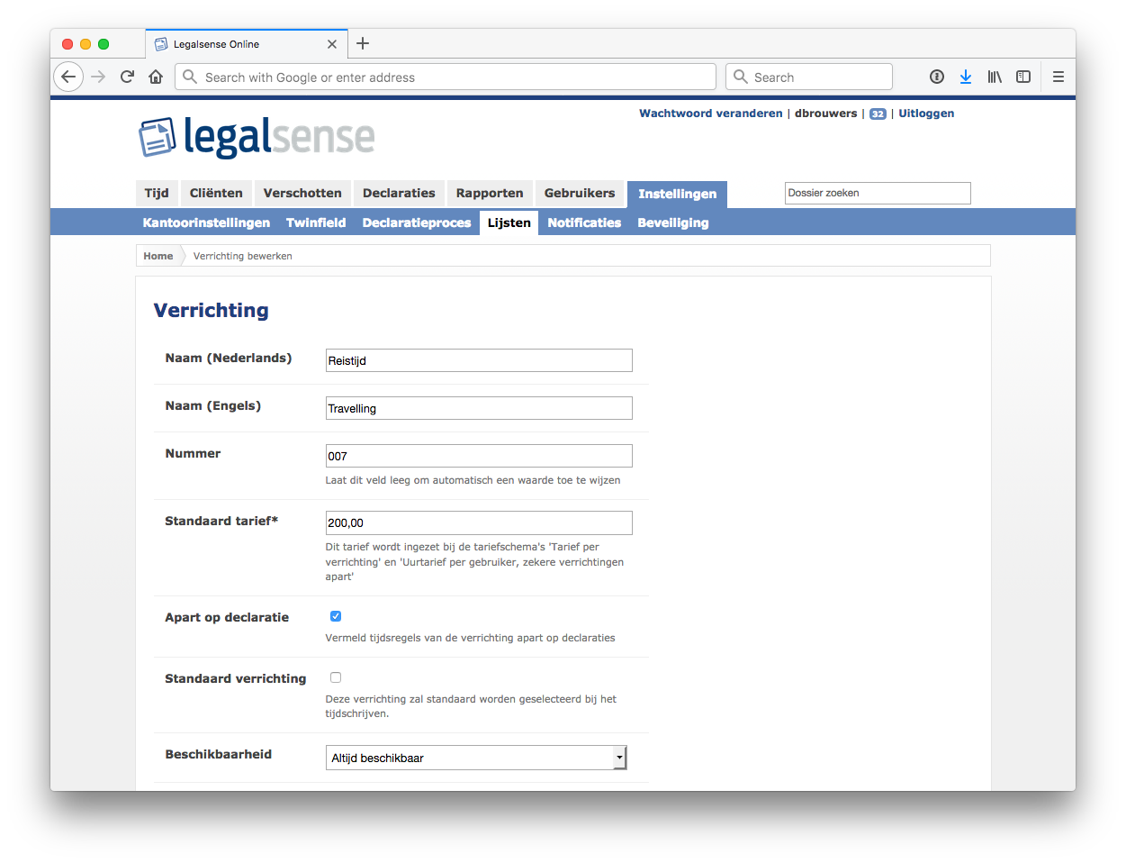
Task: Click the Home breadcrumb link
Action: point(158,256)
